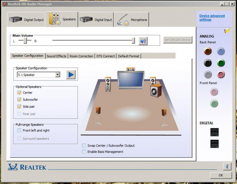This screenshot has height=184, width=237.
Task: Click the monitor in room diagram
Action: point(131,80)
